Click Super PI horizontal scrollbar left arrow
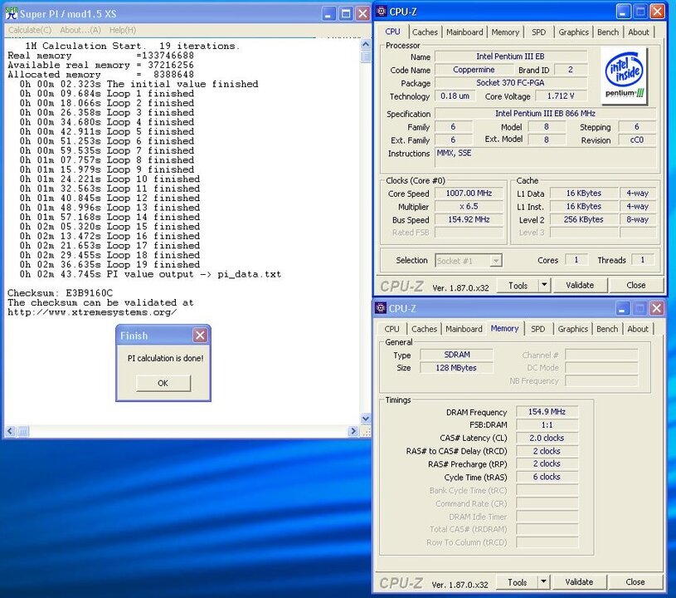Screen dimensions: 676x598 pos(10,431)
